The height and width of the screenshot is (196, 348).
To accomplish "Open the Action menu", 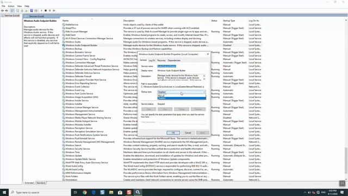I will (x=11, y=6).
